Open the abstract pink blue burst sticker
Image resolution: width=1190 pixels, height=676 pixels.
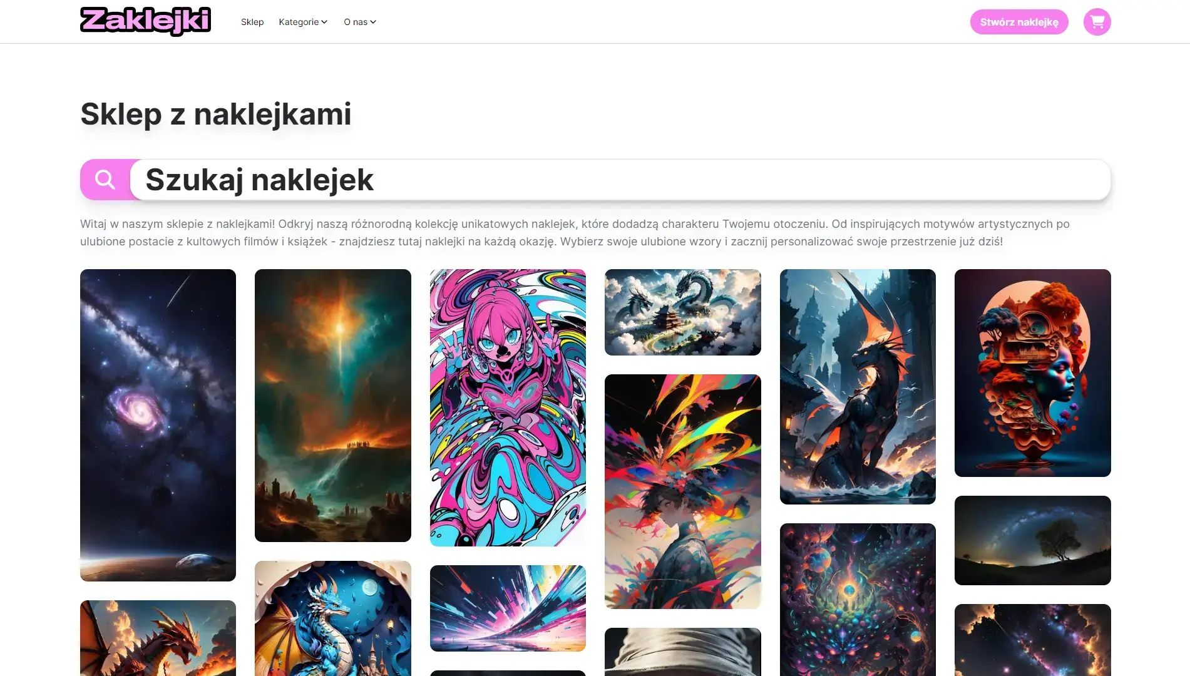508,608
